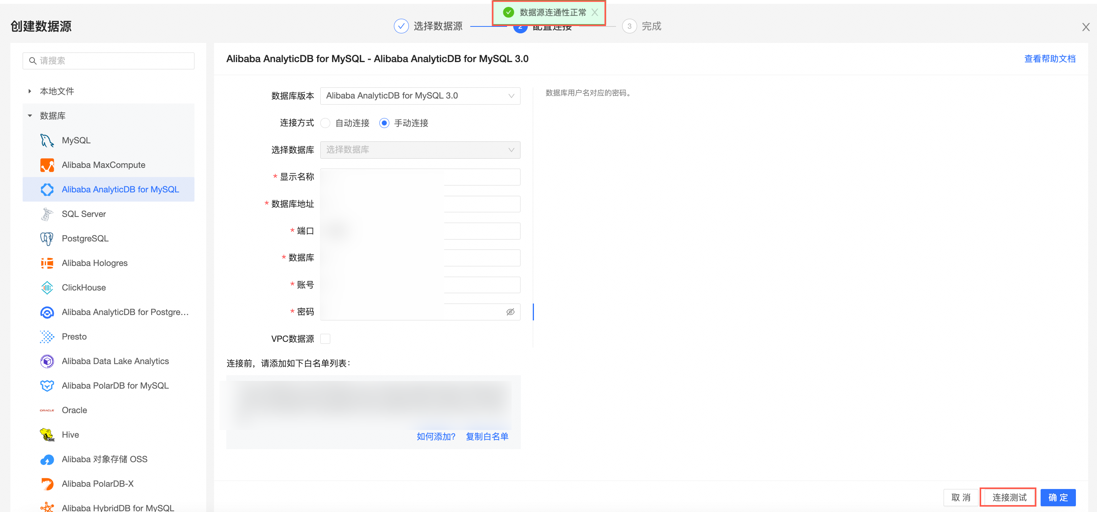Select the MySQL data source icon
This screenshot has width=1097, height=512.
(x=47, y=140)
